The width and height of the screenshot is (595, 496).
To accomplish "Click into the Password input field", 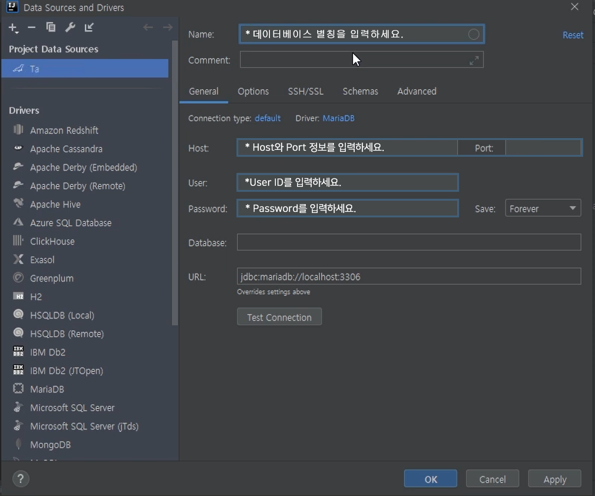I will tap(347, 208).
